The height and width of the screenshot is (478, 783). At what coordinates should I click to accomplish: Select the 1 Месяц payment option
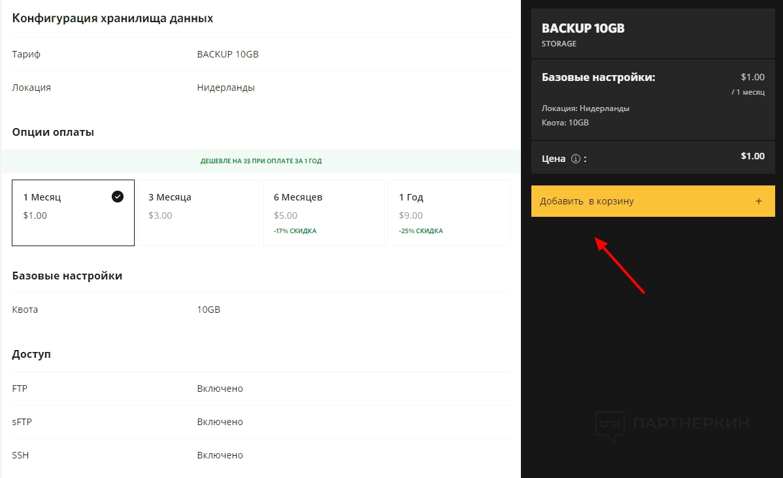[x=72, y=213]
